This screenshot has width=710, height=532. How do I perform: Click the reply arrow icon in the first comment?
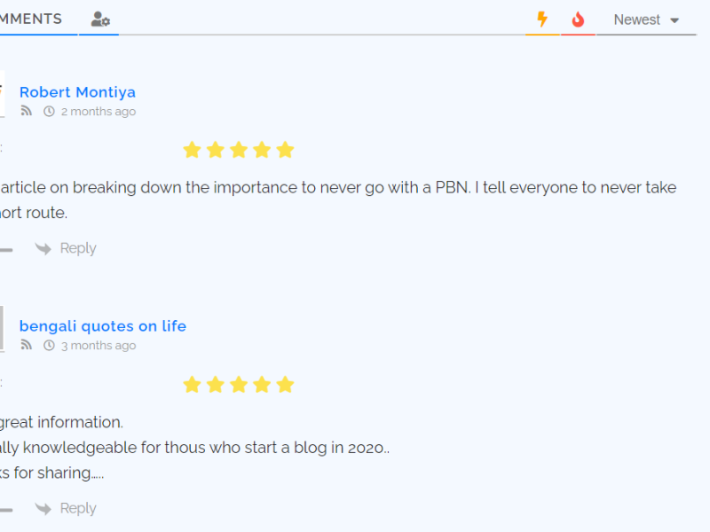coord(43,248)
